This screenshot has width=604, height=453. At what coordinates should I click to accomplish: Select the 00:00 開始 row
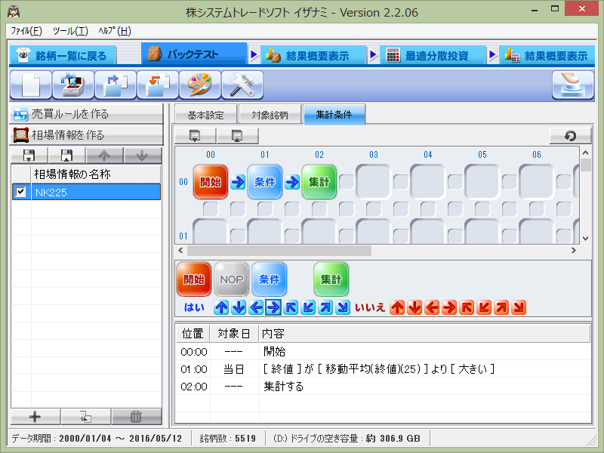[383, 351]
